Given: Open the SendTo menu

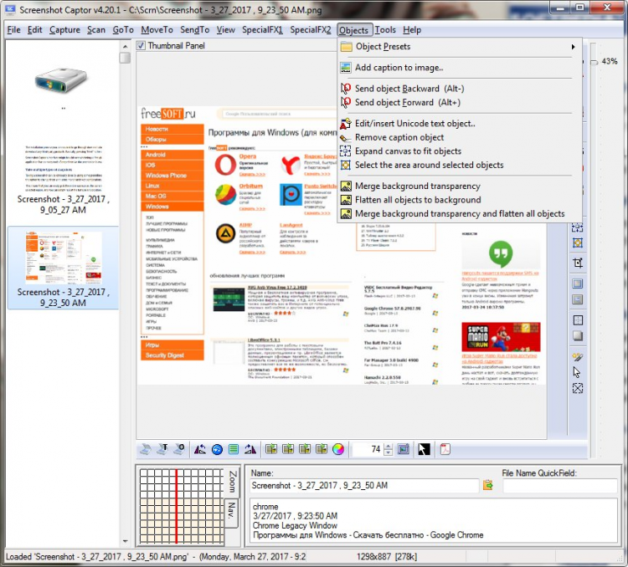Looking at the screenshot, I should (x=194, y=30).
